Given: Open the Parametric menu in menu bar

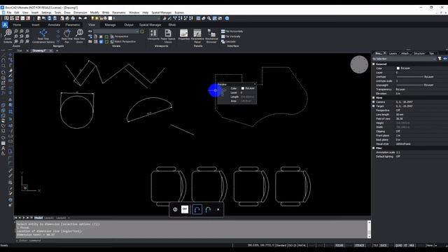Looking at the screenshot, I should (x=119, y=13).
